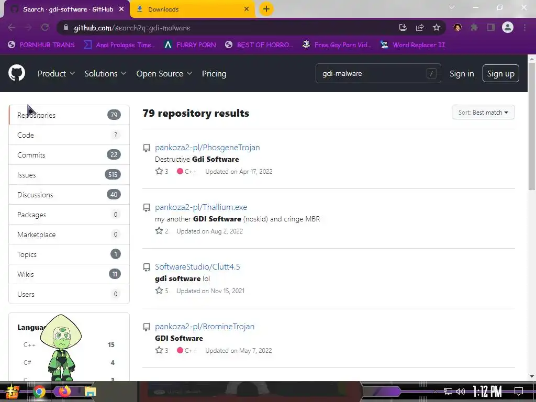Click the site lock icon
Image resolution: width=536 pixels, height=402 pixels.
coord(66,27)
